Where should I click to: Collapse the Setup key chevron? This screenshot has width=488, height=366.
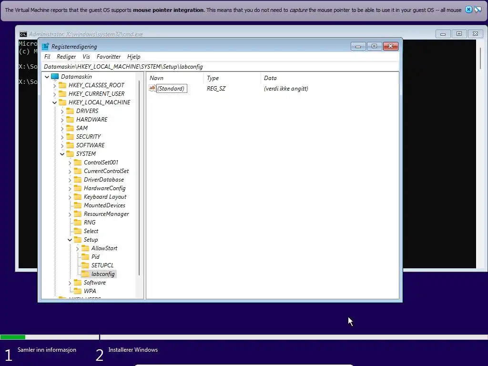(x=70, y=240)
